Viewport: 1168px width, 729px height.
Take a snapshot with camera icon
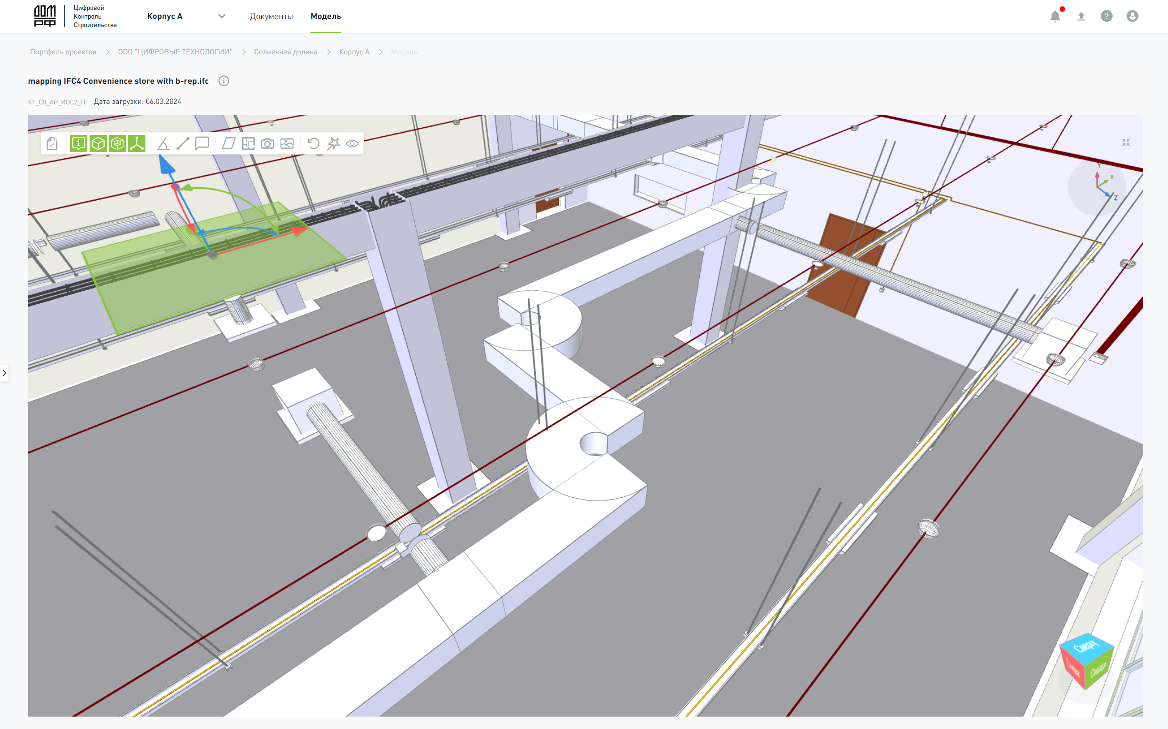point(267,144)
